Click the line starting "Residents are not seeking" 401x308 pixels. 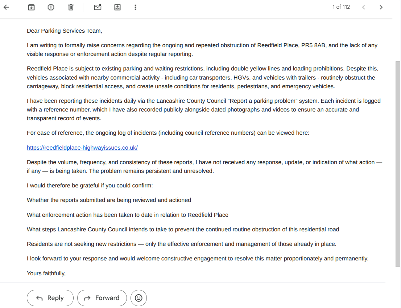181,244
